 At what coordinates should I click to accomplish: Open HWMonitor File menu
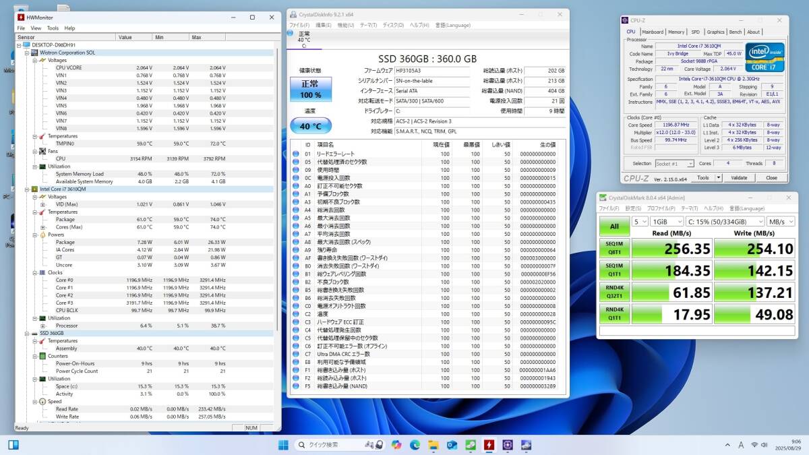[x=21, y=28]
